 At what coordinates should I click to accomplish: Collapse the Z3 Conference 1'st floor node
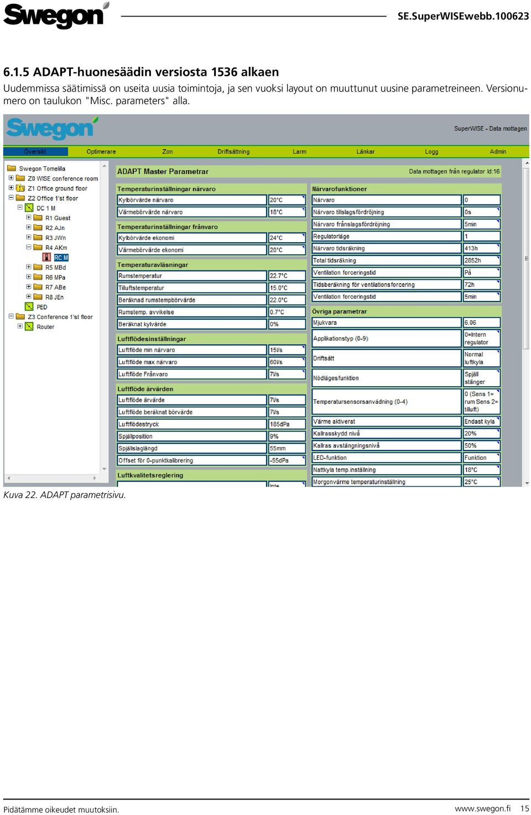tap(11, 316)
